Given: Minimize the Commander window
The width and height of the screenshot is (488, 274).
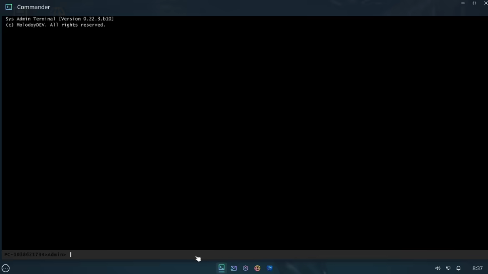Looking at the screenshot, I should (x=463, y=3).
